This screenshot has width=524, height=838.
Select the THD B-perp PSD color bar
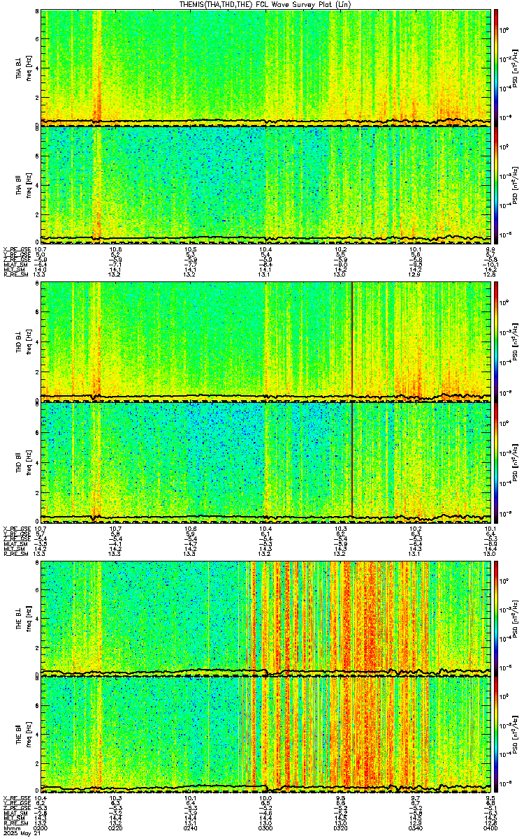[497, 341]
